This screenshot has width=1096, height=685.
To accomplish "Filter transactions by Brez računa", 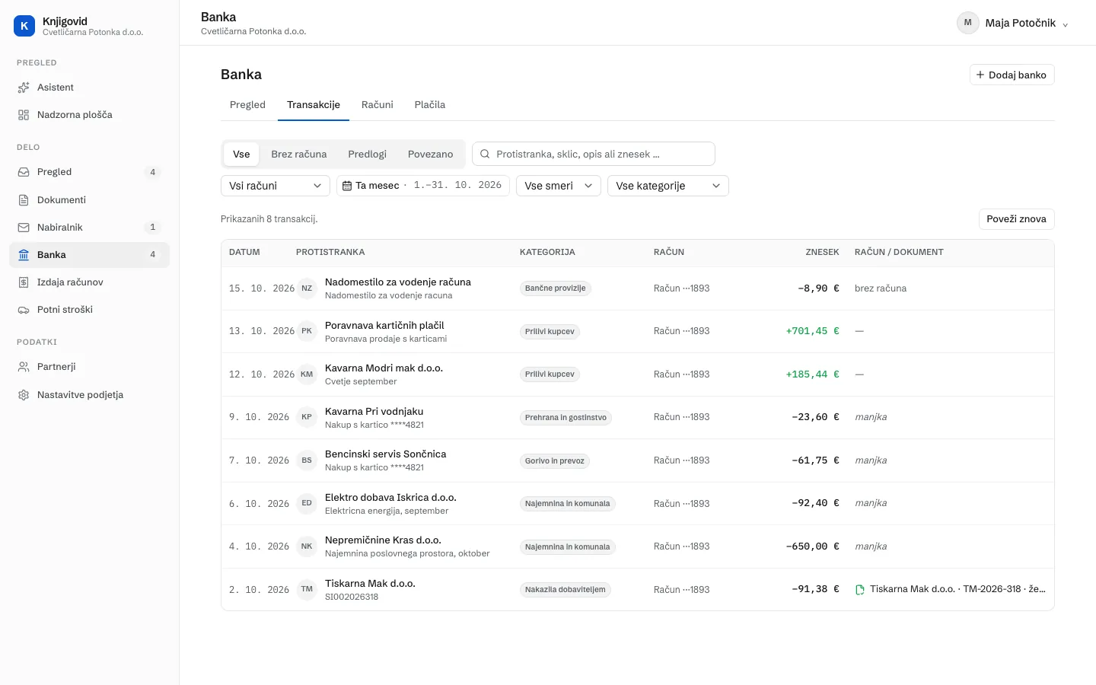I will click(x=299, y=154).
